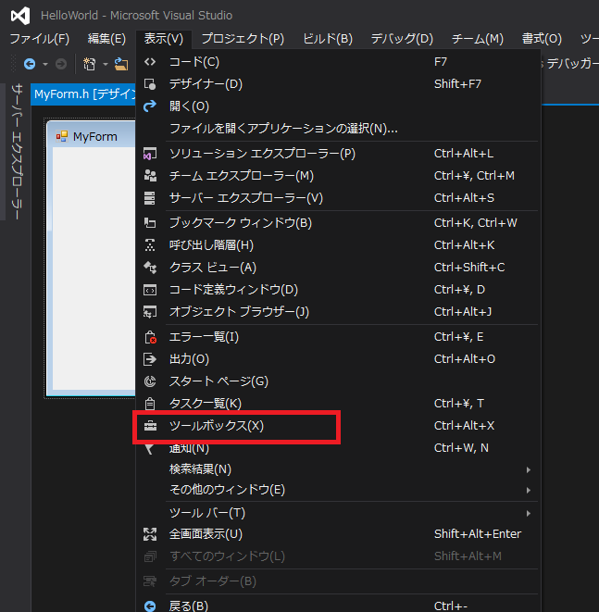Screen dimensions: 599x612
Task: Click the ブックマーク ウィンドウ icon
Action: (150, 223)
